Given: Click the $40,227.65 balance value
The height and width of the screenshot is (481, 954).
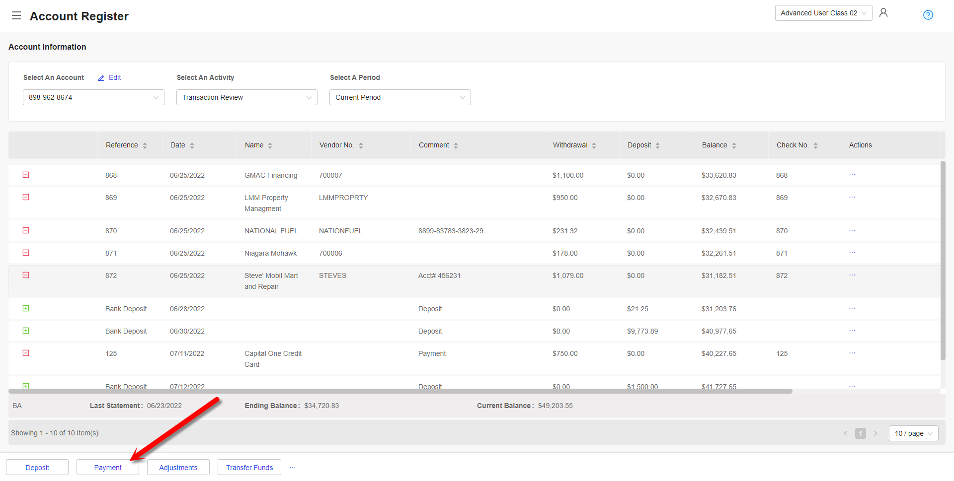Looking at the screenshot, I should pyautogui.click(x=719, y=353).
